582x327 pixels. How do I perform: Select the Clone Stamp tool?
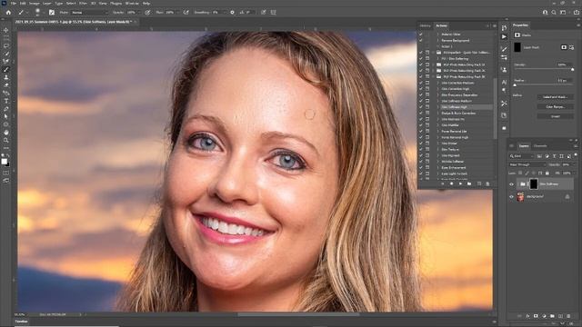[x=6, y=77]
